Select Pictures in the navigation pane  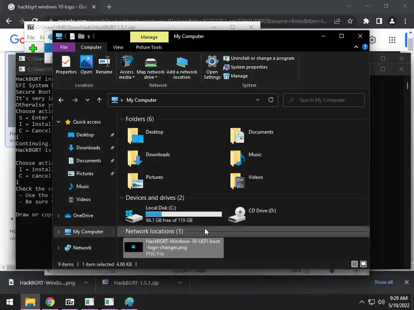(85, 174)
